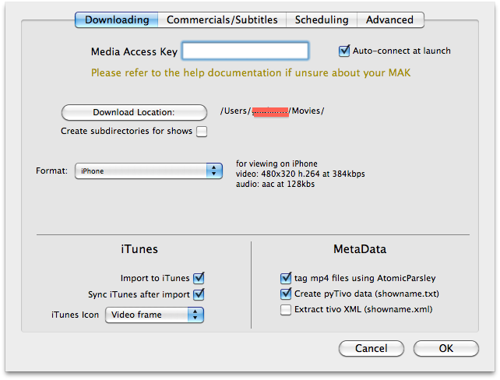Open the Scheduling tab

pos(321,20)
